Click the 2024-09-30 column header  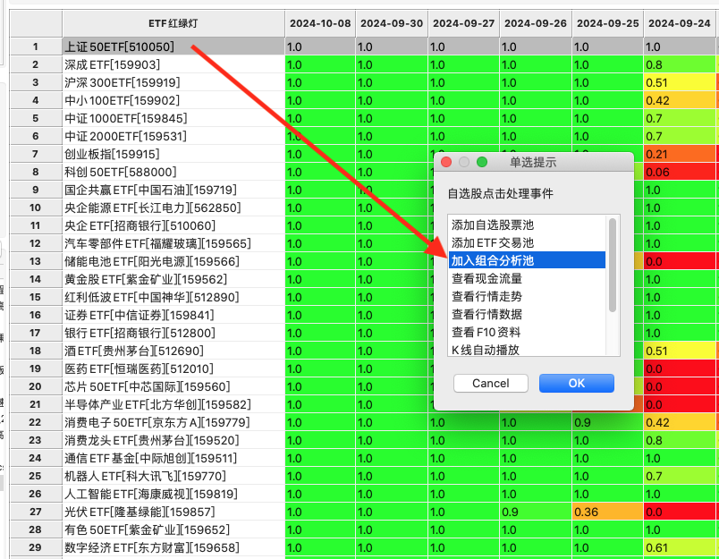[392, 23]
